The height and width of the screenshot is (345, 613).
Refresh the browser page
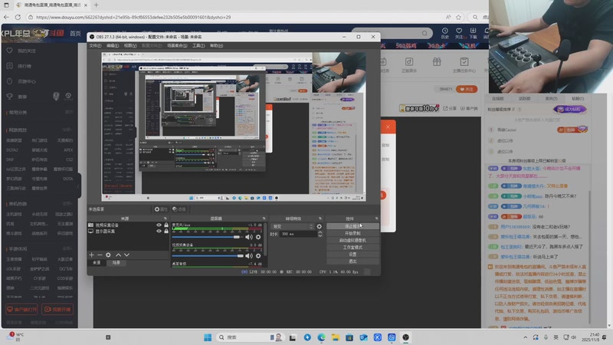[18, 17]
